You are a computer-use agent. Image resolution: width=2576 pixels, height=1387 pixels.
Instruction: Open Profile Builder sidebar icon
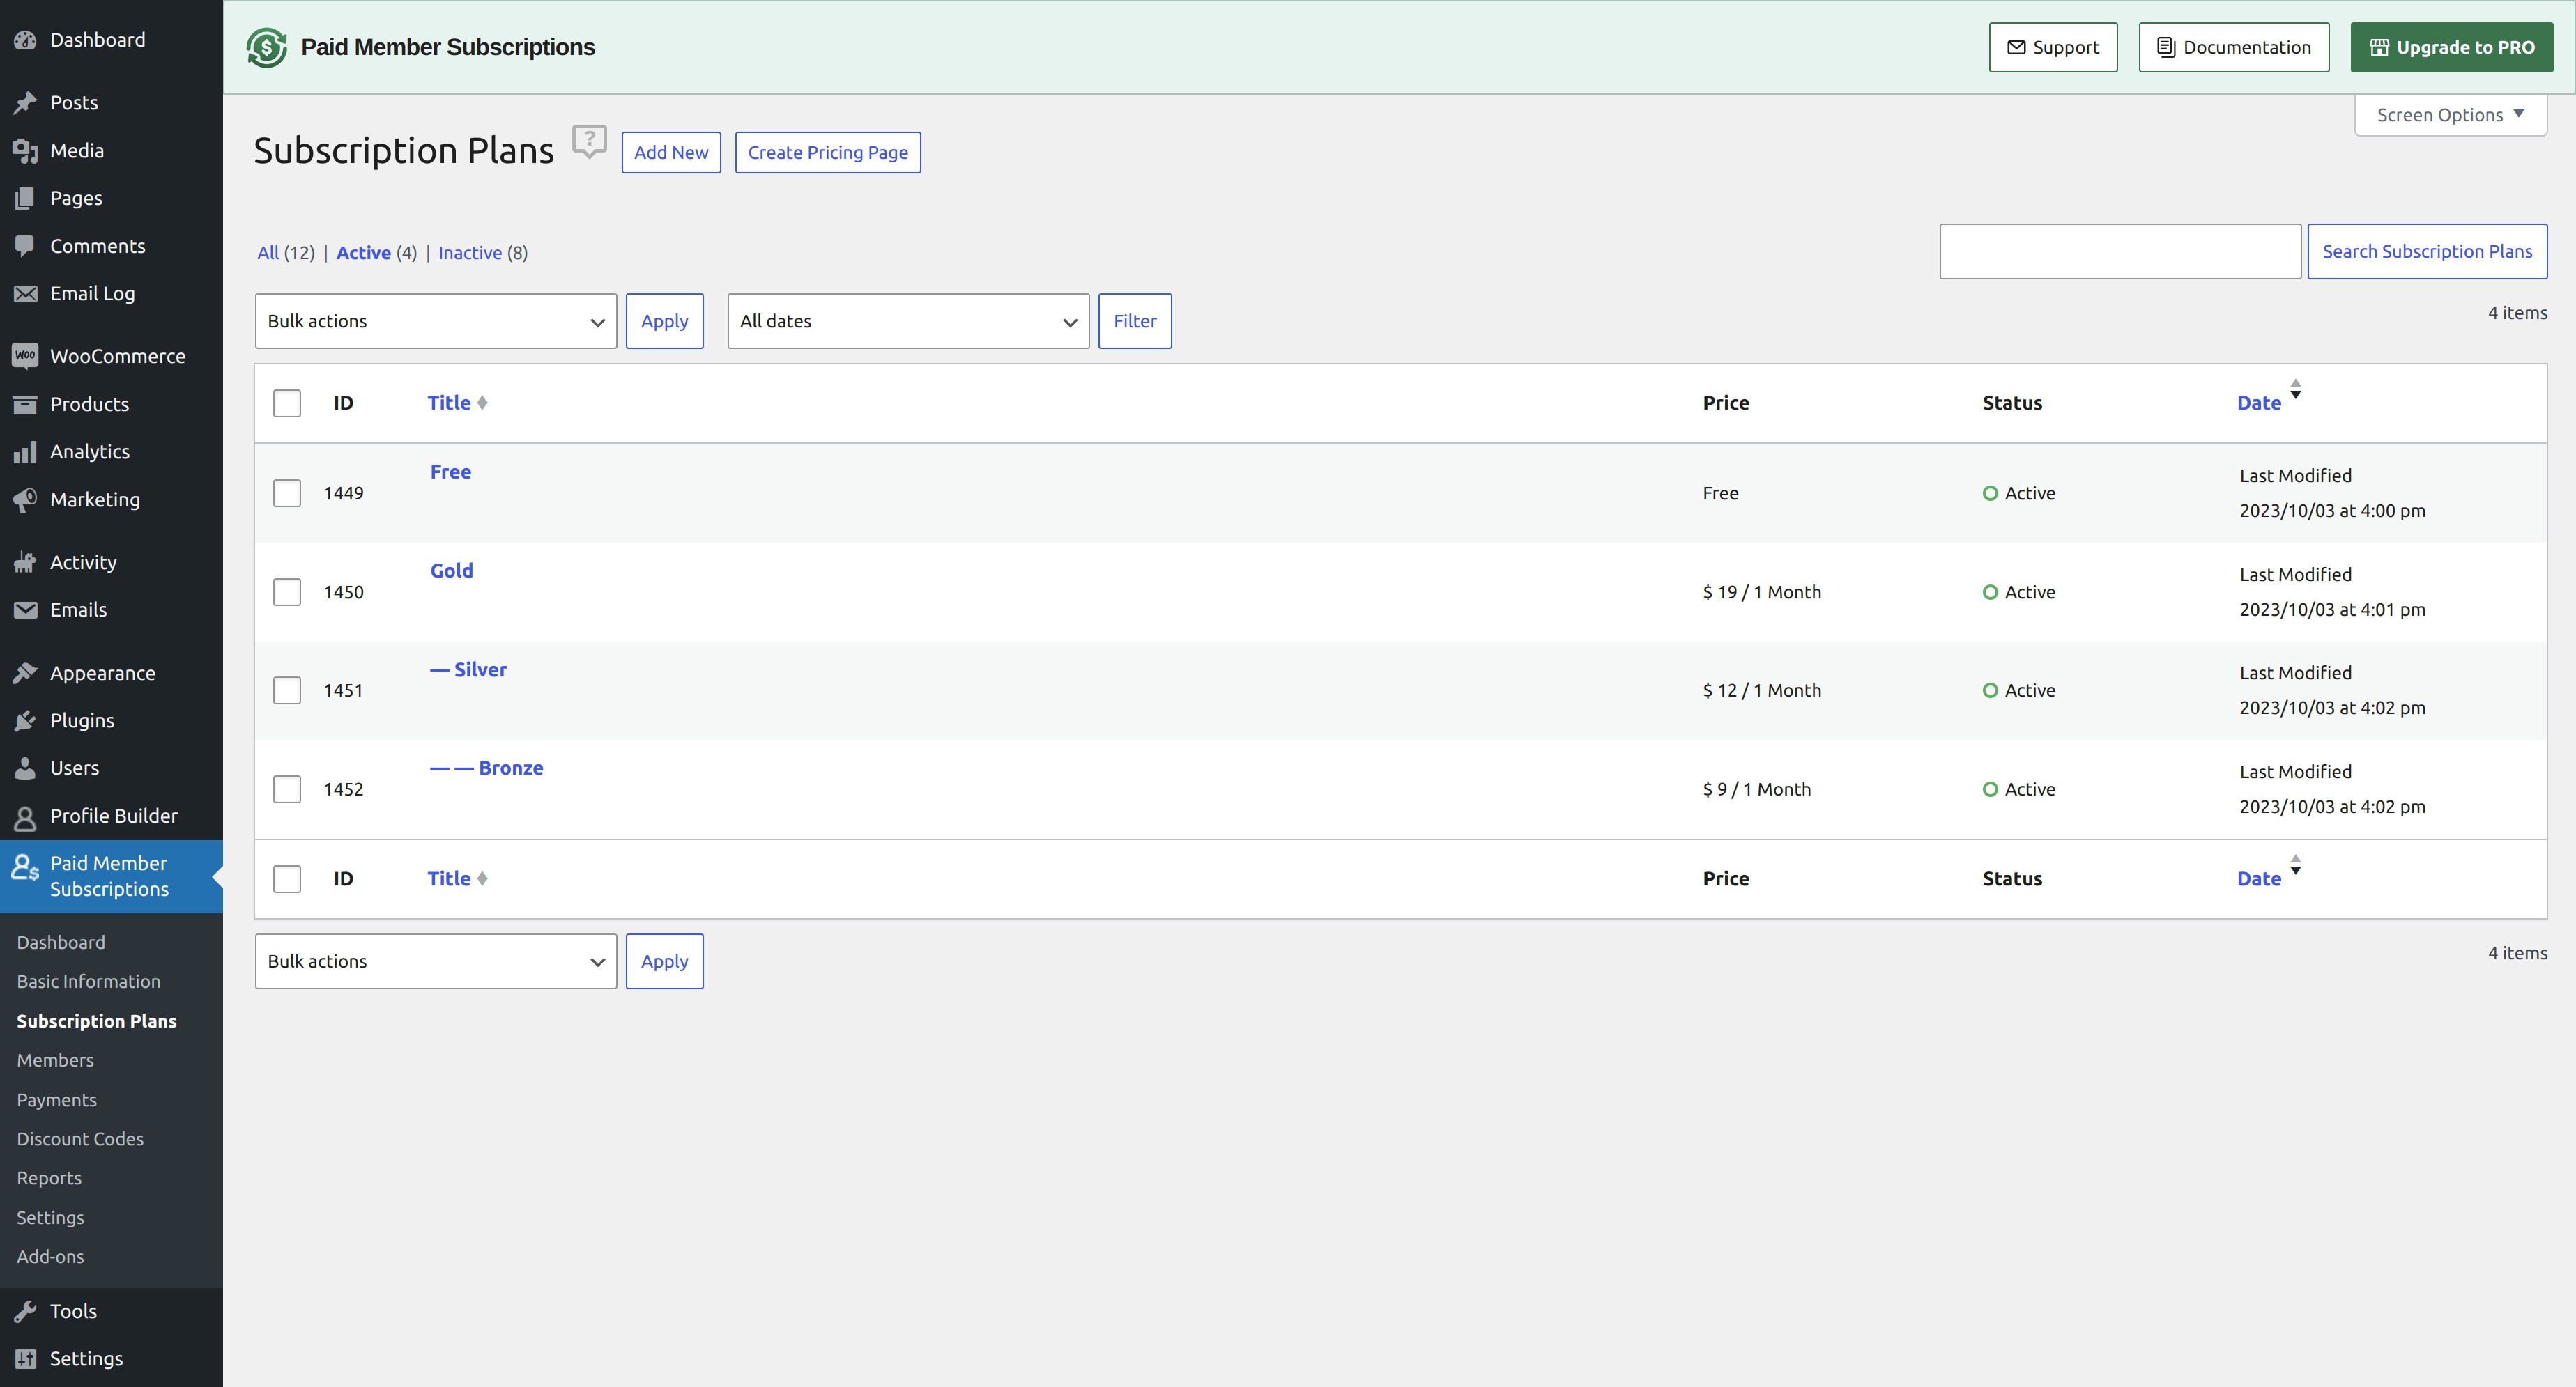pyautogui.click(x=25, y=816)
